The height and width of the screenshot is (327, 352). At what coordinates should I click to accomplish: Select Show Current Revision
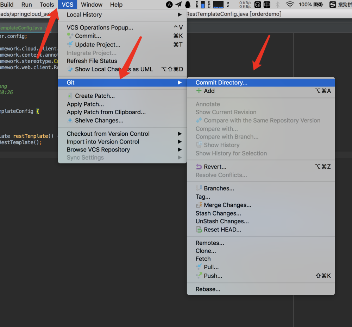click(x=261, y=112)
